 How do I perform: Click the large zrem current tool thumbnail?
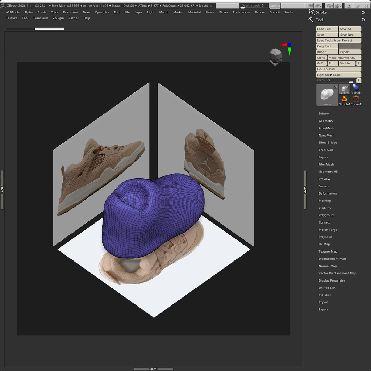coord(327,95)
